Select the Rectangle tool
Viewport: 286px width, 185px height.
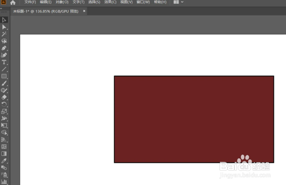(x=4, y=76)
